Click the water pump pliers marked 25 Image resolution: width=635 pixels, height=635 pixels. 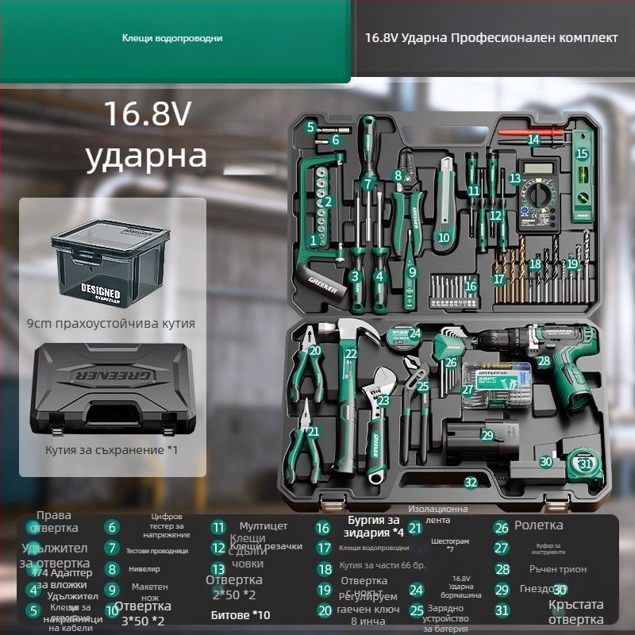point(414,409)
